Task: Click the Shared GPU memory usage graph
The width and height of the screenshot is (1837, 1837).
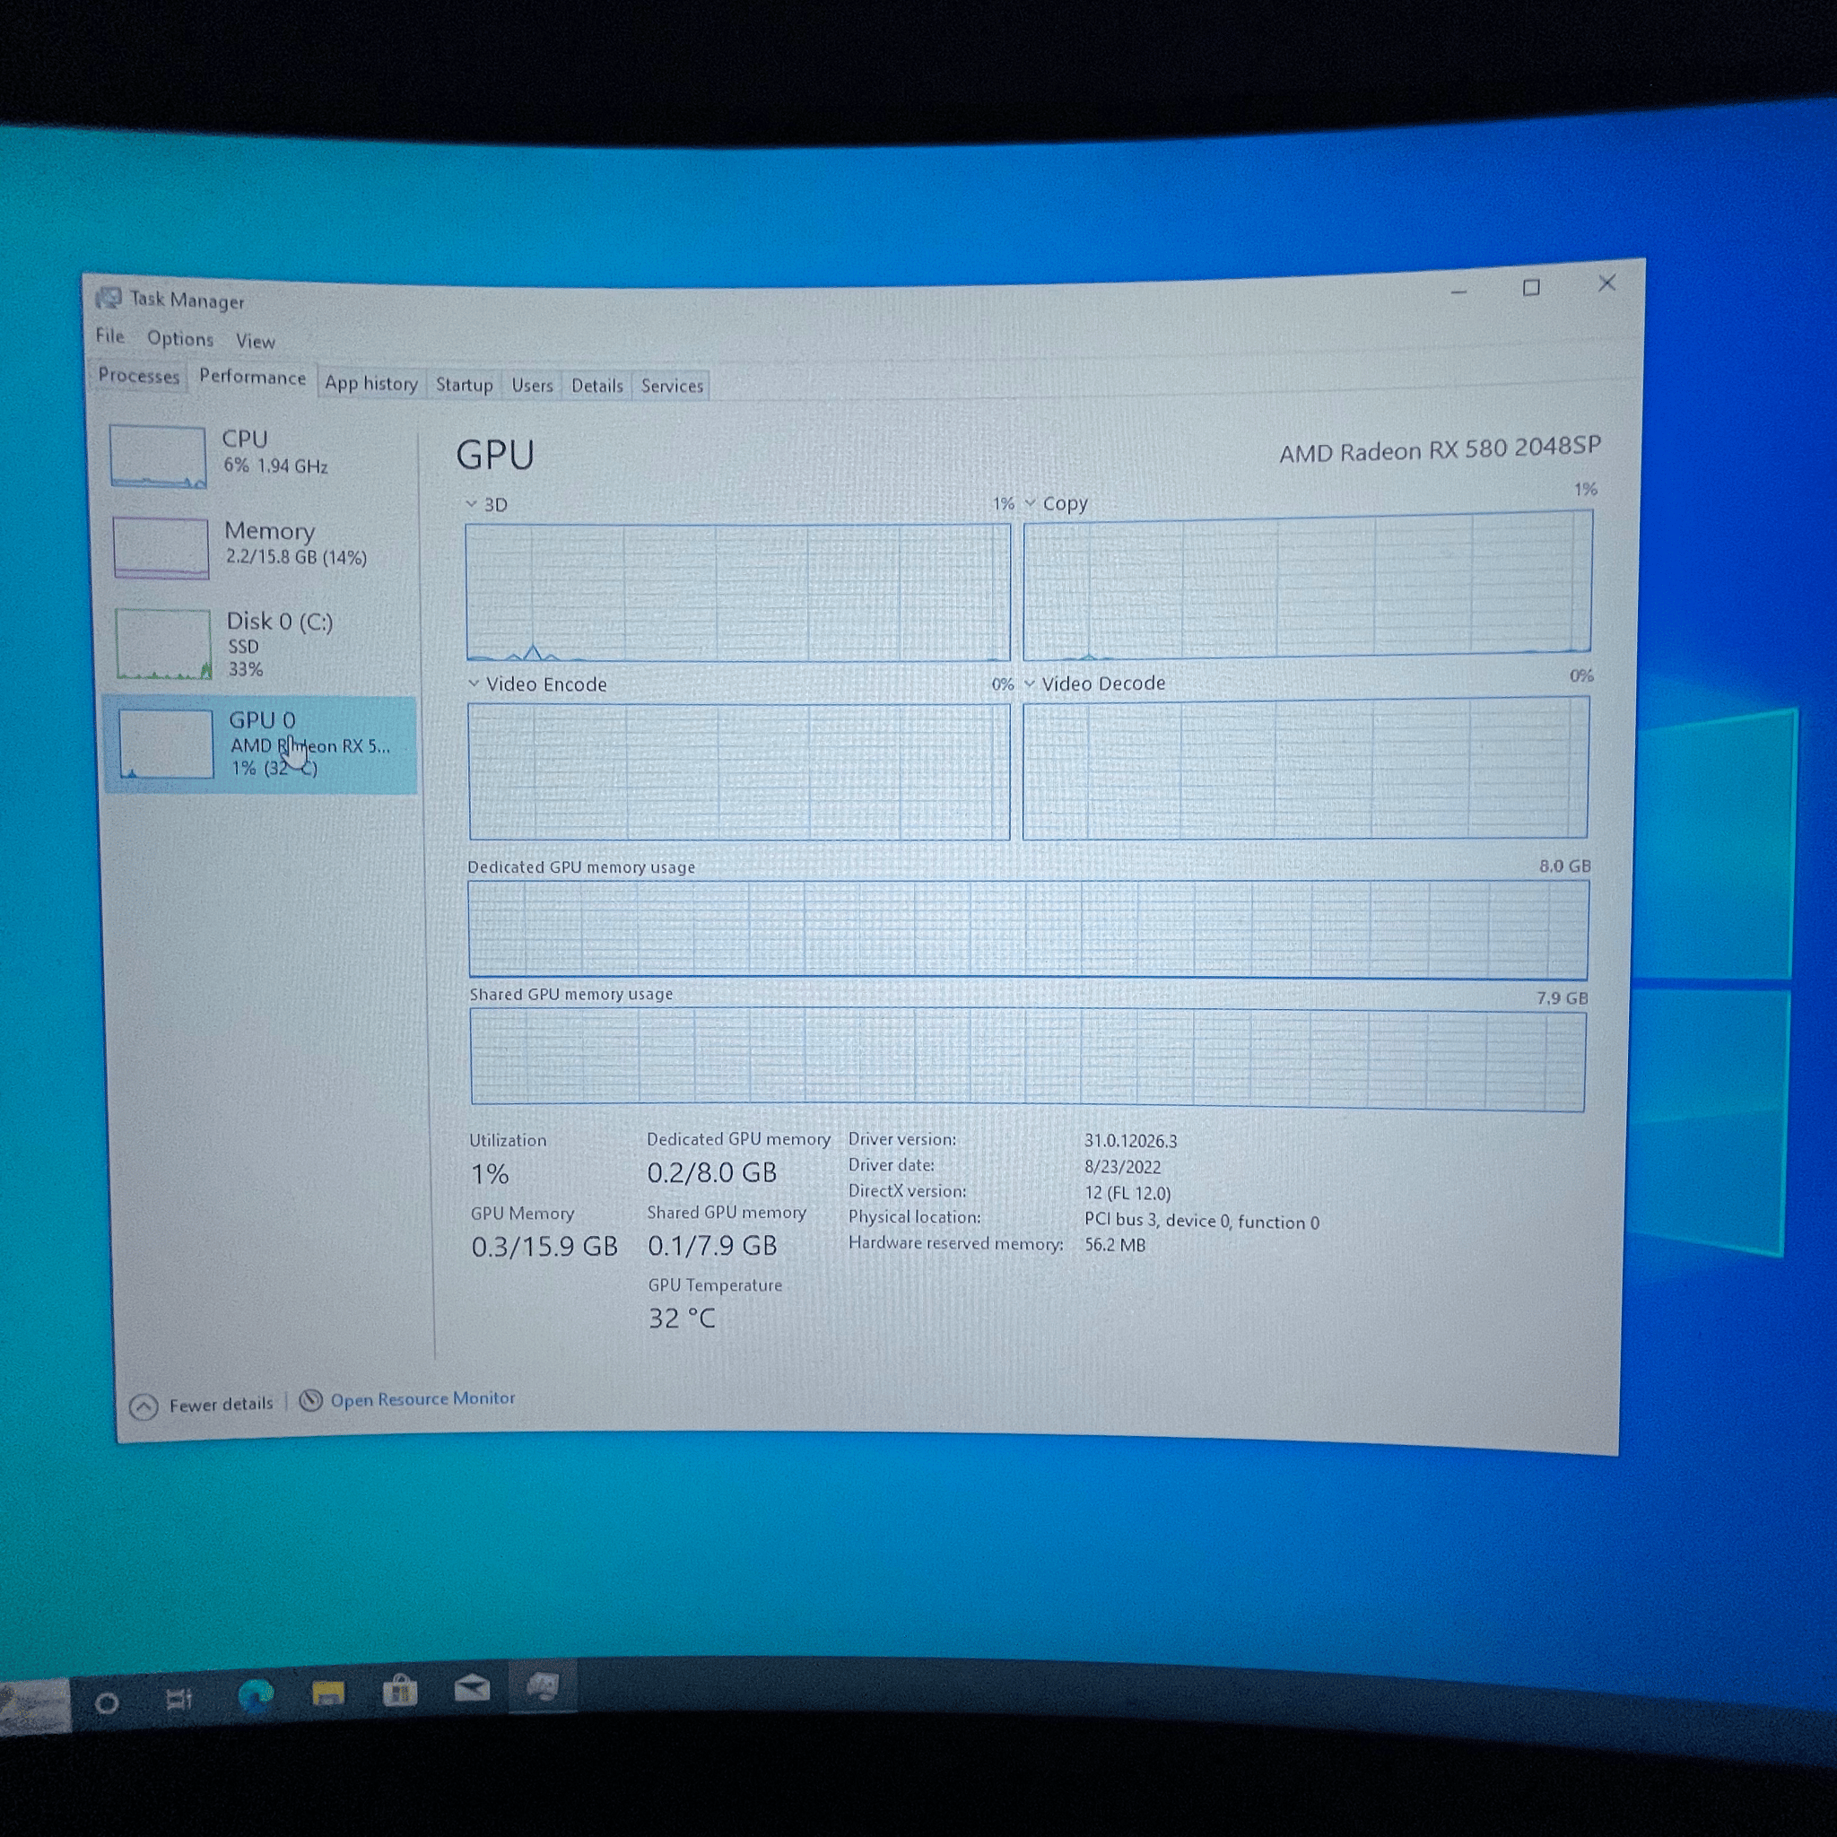Action: 1028,1059
